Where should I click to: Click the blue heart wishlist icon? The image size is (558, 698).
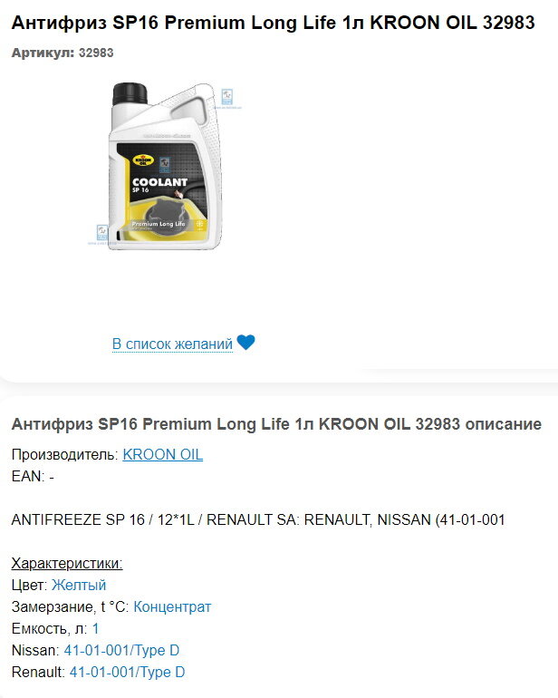[x=245, y=343]
